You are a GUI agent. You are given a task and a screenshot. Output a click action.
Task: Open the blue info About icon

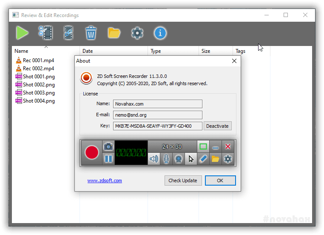click(x=160, y=33)
